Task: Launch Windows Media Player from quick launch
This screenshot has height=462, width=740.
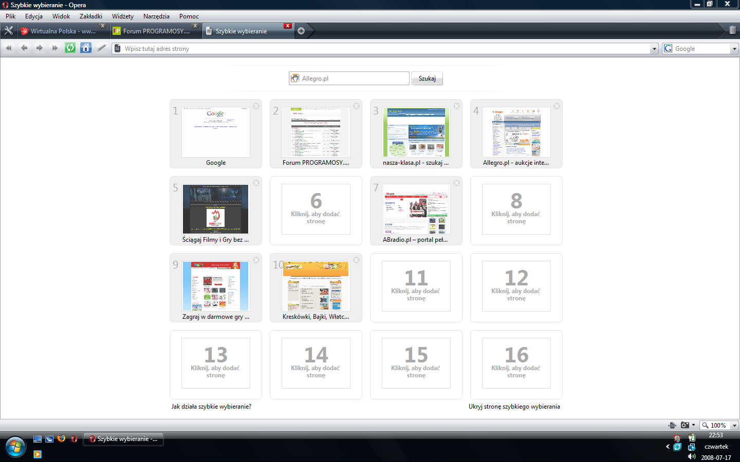Action: (38, 454)
